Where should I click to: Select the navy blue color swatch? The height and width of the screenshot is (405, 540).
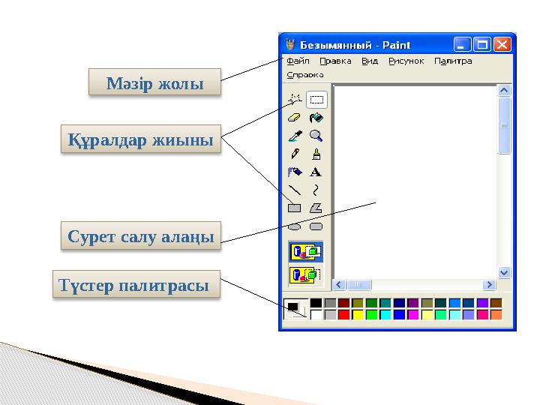[399, 303]
